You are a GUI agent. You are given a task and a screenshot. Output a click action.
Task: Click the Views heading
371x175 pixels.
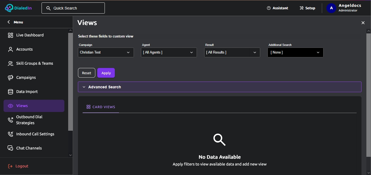[x=87, y=23]
